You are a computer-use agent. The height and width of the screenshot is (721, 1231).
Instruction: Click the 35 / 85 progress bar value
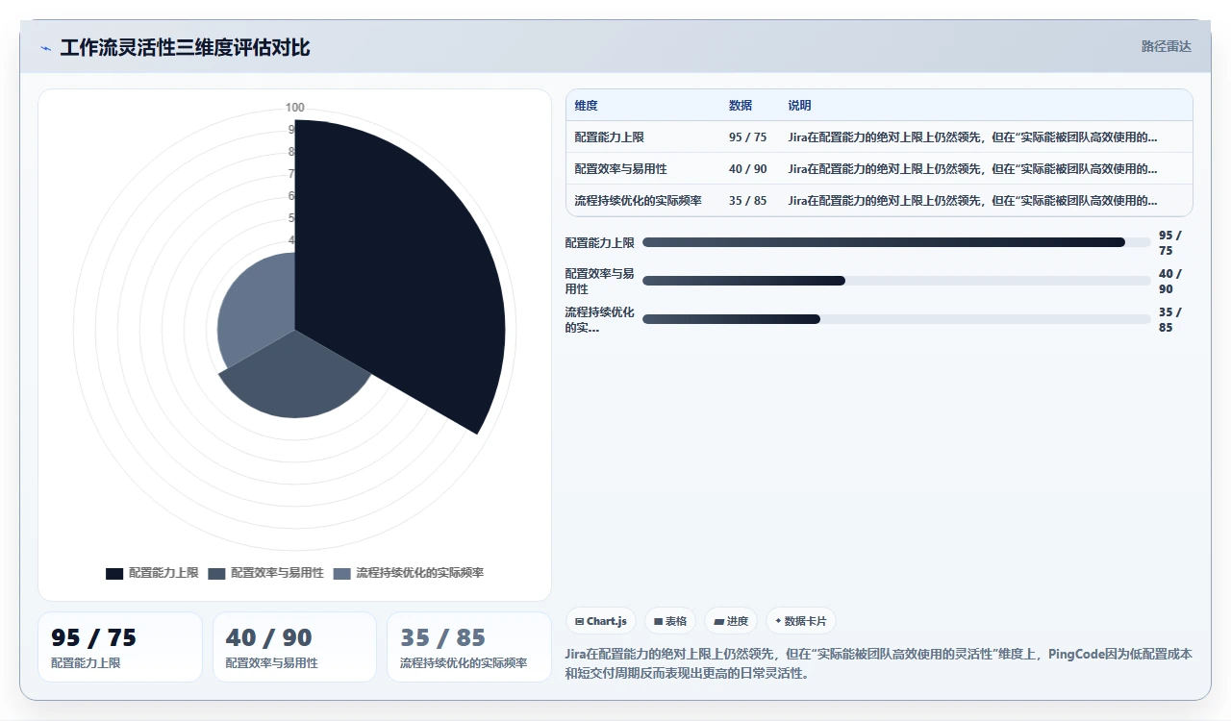tap(1170, 319)
